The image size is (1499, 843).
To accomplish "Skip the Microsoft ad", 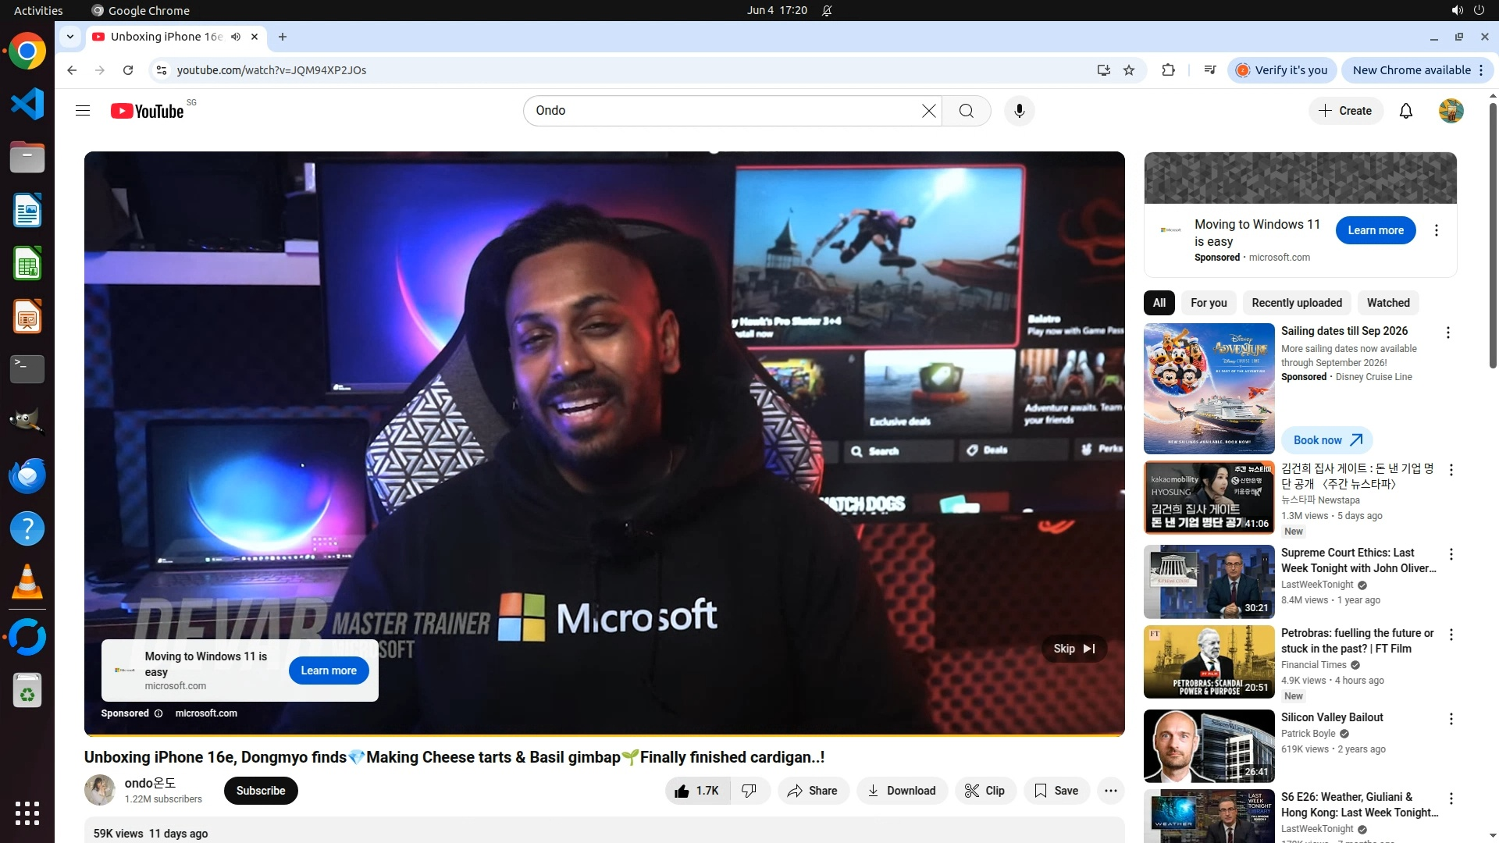I will coord(1074,649).
